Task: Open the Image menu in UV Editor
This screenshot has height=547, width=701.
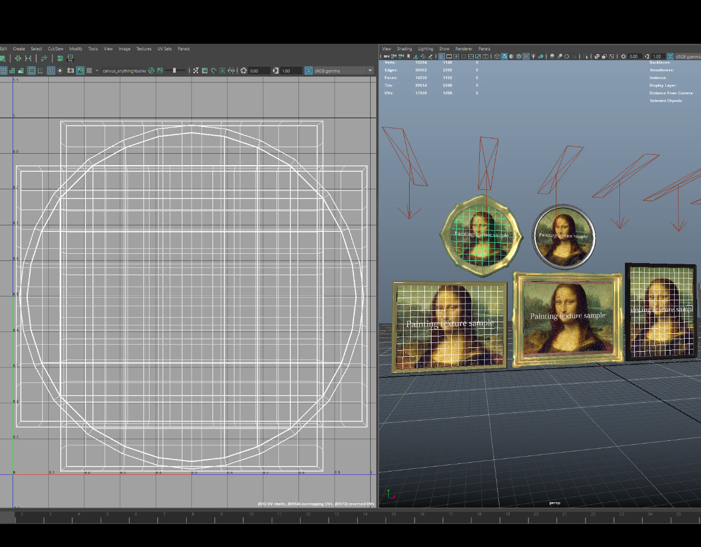Action: click(x=125, y=49)
